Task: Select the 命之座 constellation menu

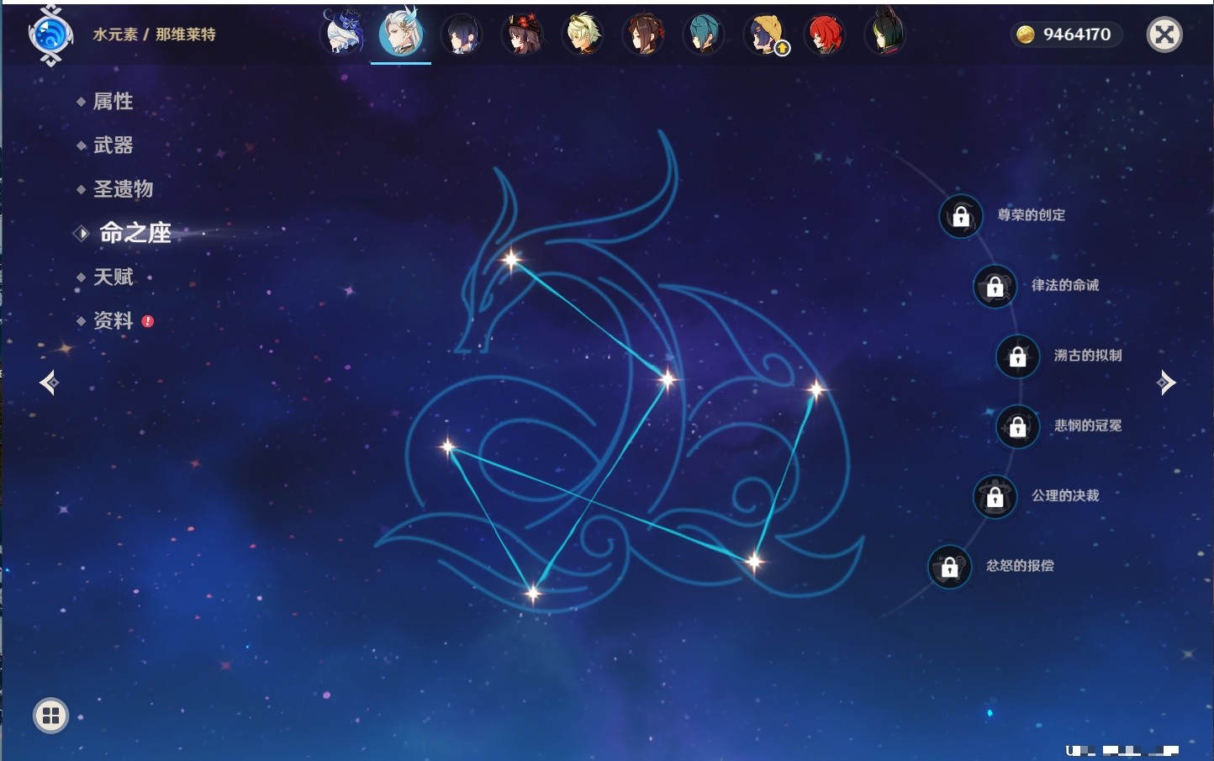Action: click(x=135, y=233)
